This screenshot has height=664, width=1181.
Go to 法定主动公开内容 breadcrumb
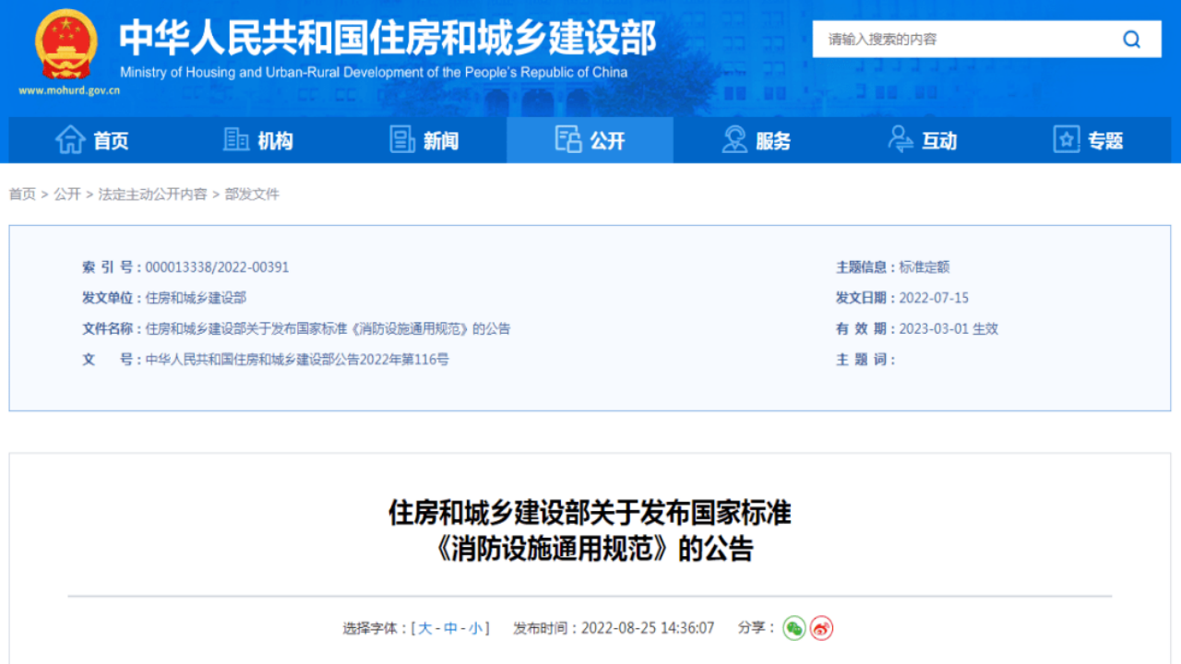(152, 194)
